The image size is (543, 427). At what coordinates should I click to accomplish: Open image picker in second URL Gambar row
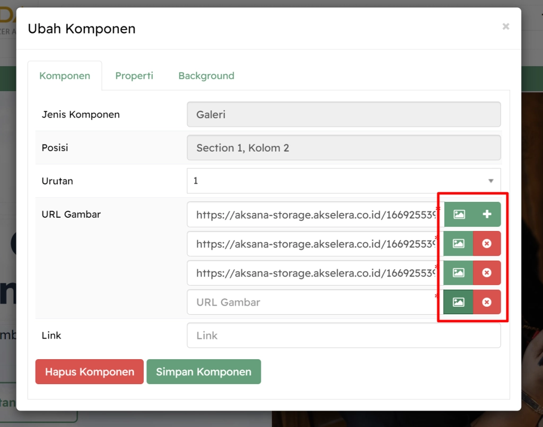[458, 244]
